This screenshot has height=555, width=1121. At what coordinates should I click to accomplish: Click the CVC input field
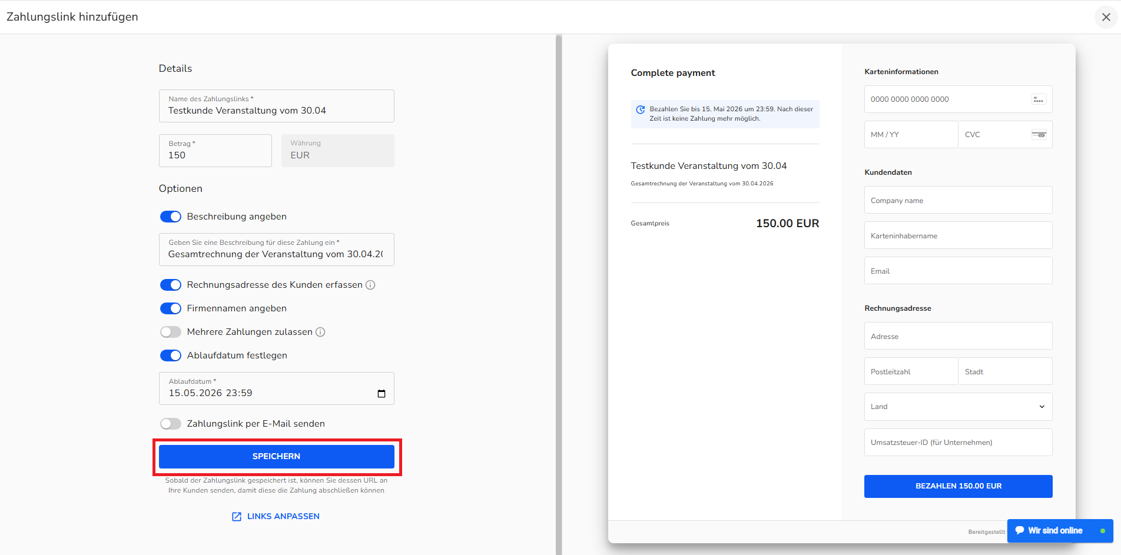(x=1005, y=135)
